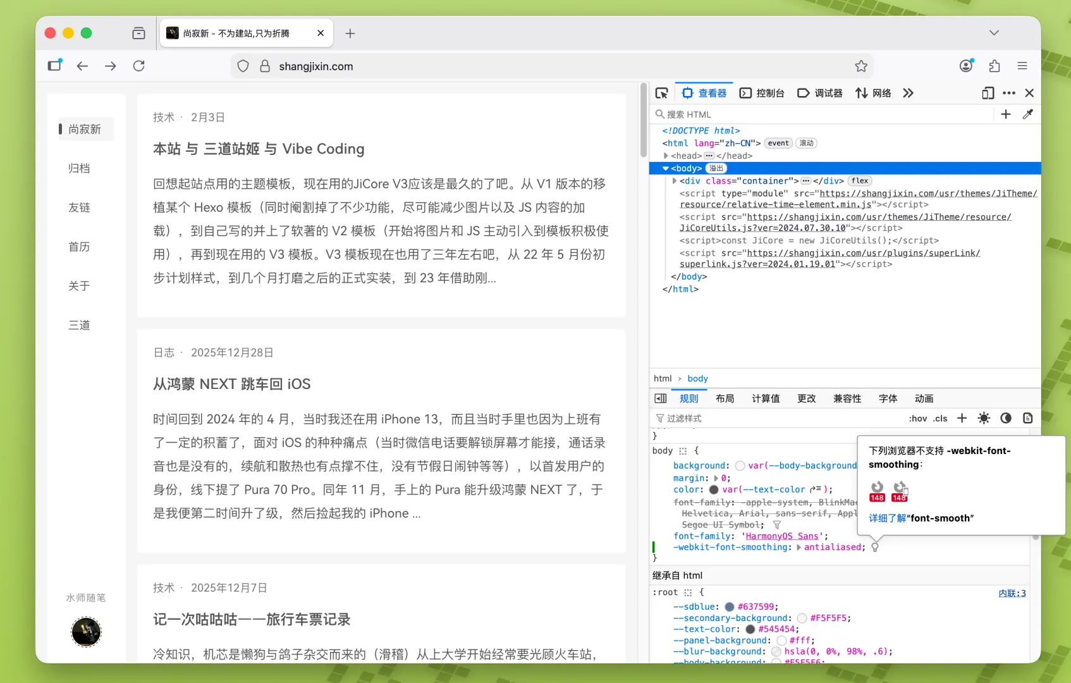Toggle the .cls class panel
The height and width of the screenshot is (683, 1071).
point(941,419)
